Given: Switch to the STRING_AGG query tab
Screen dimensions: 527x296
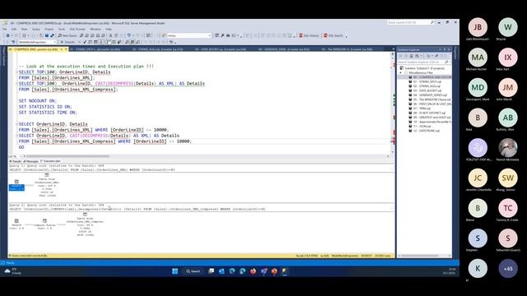Looking at the screenshot, I should click(x=157, y=49).
